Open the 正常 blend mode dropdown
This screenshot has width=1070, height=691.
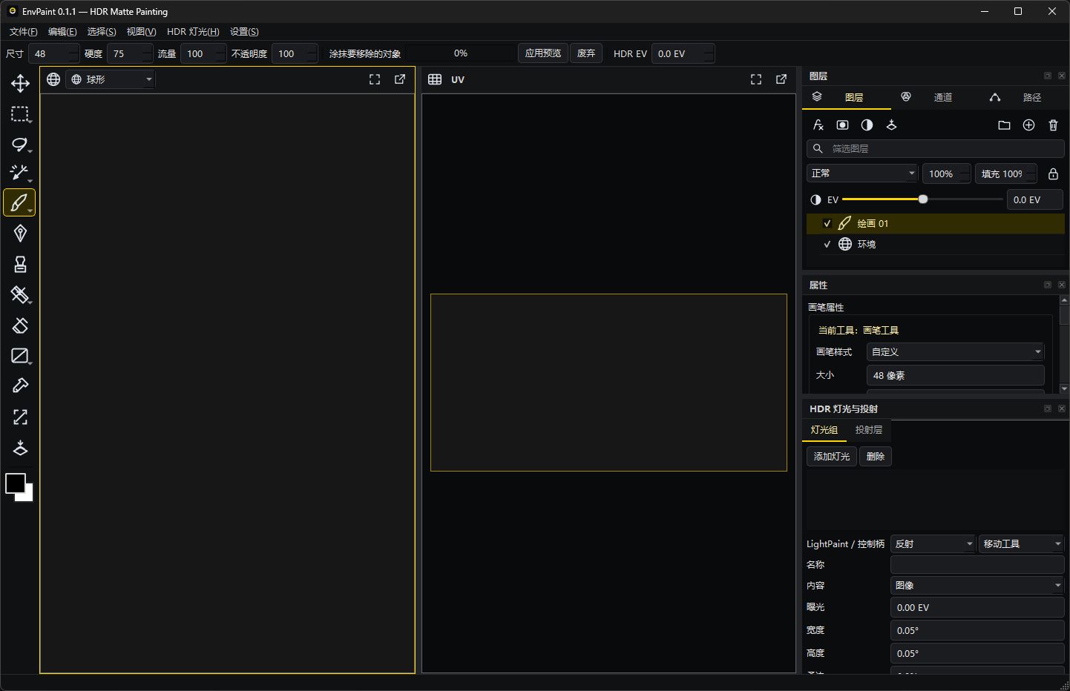coord(862,173)
